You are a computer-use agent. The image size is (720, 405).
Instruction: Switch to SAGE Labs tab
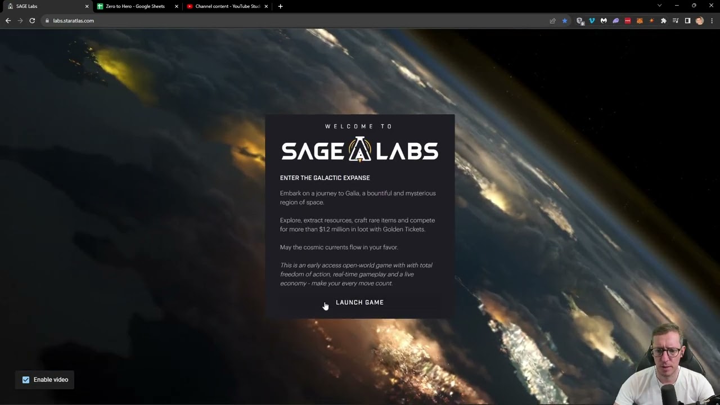[x=46, y=6]
